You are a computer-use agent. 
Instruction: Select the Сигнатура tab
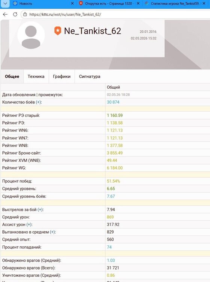click(90, 76)
